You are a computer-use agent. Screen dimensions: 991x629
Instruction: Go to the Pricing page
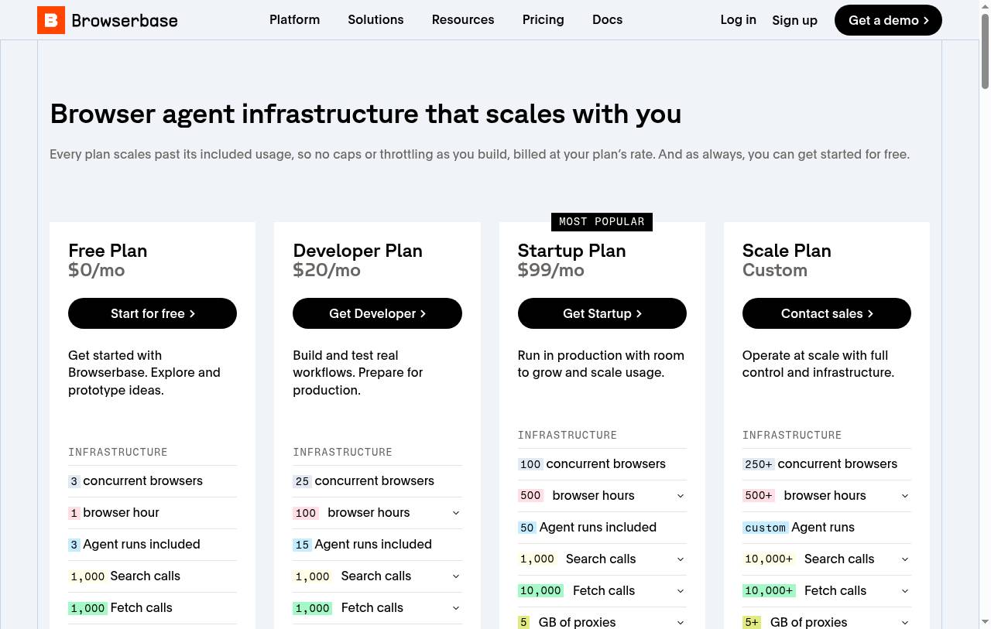coord(543,19)
